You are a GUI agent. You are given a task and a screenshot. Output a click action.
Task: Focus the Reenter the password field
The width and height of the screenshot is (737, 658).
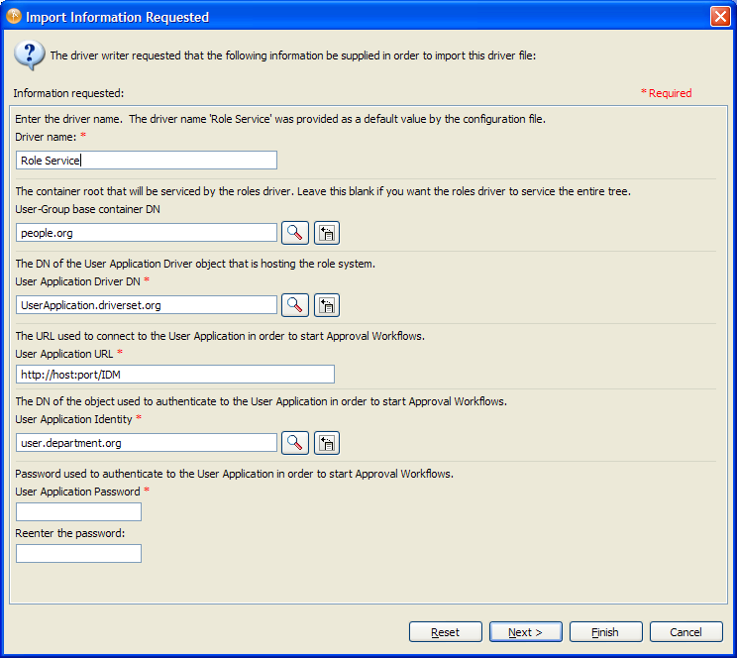(78, 554)
